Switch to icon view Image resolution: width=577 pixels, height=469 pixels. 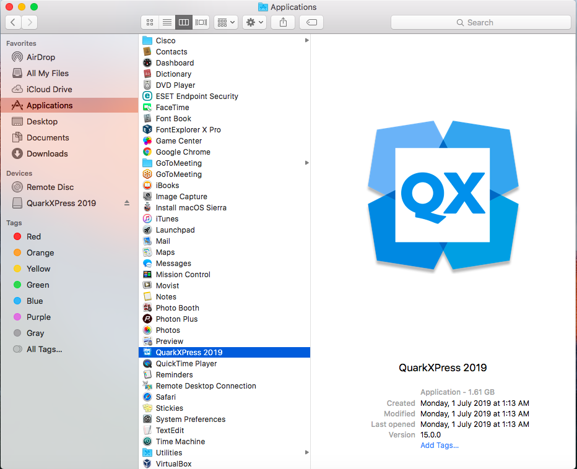[x=150, y=22]
